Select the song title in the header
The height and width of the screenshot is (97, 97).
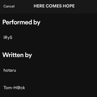[x=54, y=6]
